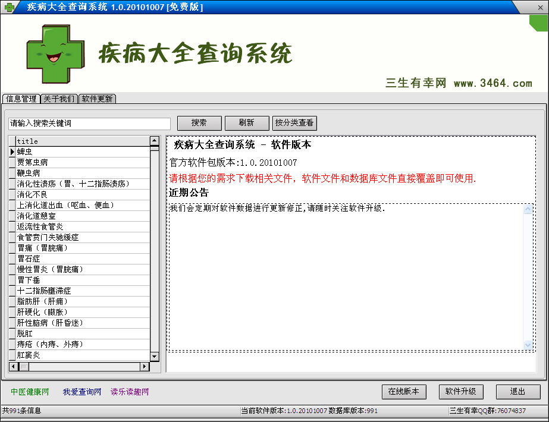Click the title column header
Image resolution: width=549 pixels, height=422 pixels.
83,141
